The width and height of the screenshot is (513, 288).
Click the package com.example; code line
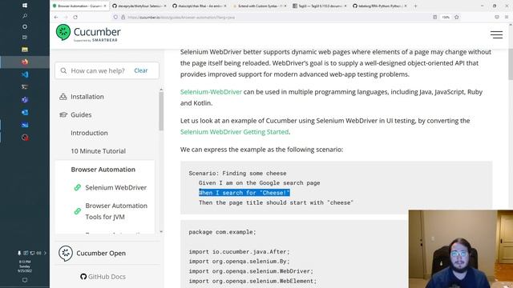(x=222, y=232)
